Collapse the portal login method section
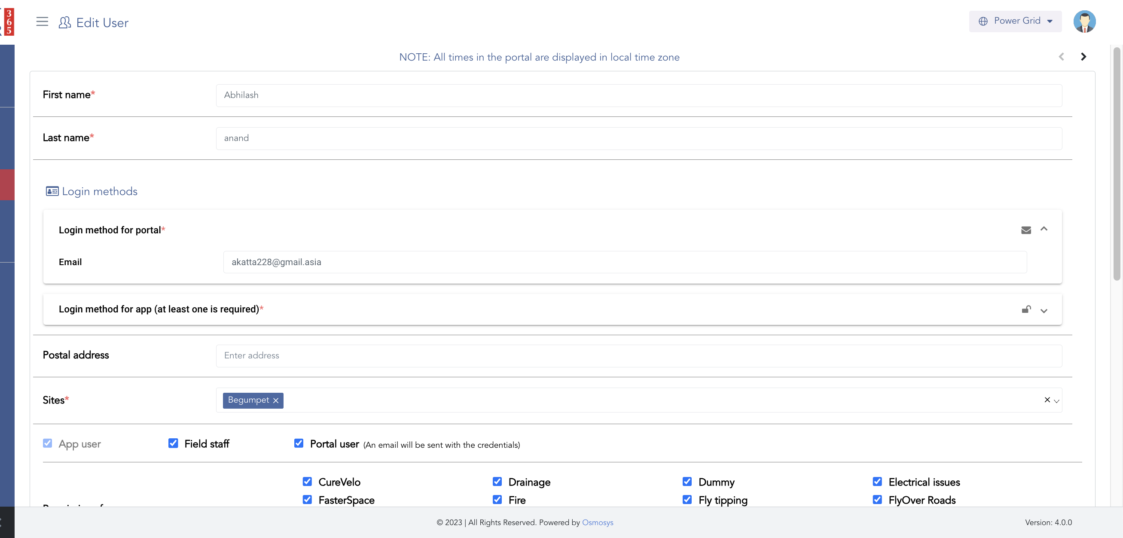 coord(1044,229)
